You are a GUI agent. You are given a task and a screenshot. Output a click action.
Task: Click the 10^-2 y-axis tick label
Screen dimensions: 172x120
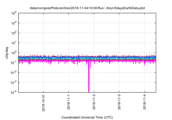point(13,73)
